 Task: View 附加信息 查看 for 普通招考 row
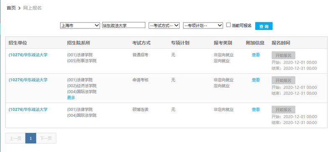click(x=256, y=55)
